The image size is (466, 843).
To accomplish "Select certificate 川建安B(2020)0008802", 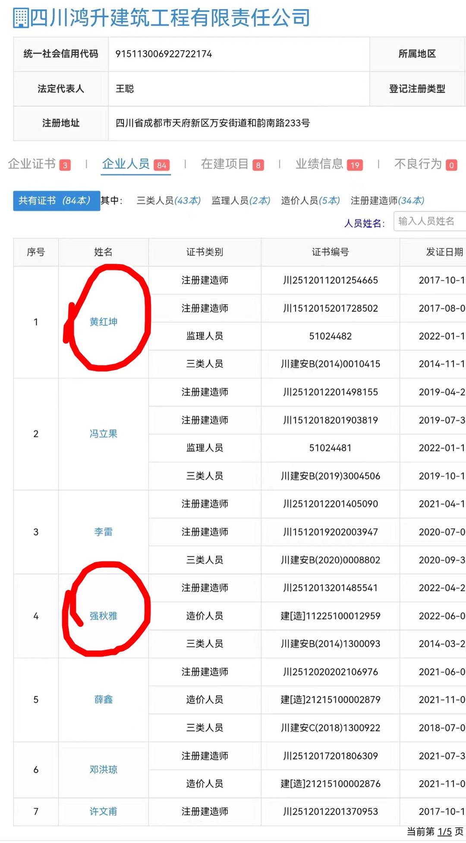I will point(331,560).
